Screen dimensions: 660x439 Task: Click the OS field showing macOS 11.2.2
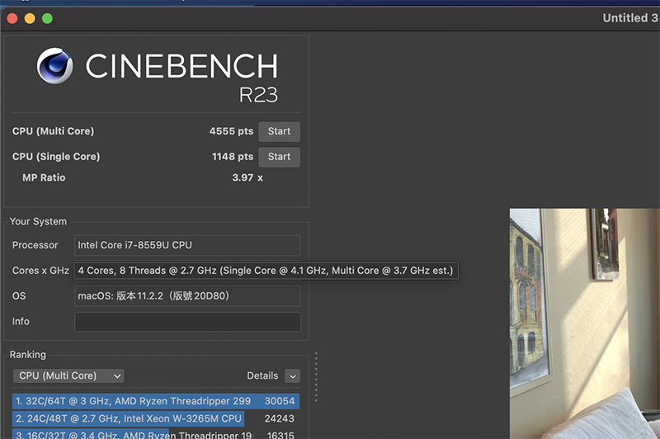[187, 296]
